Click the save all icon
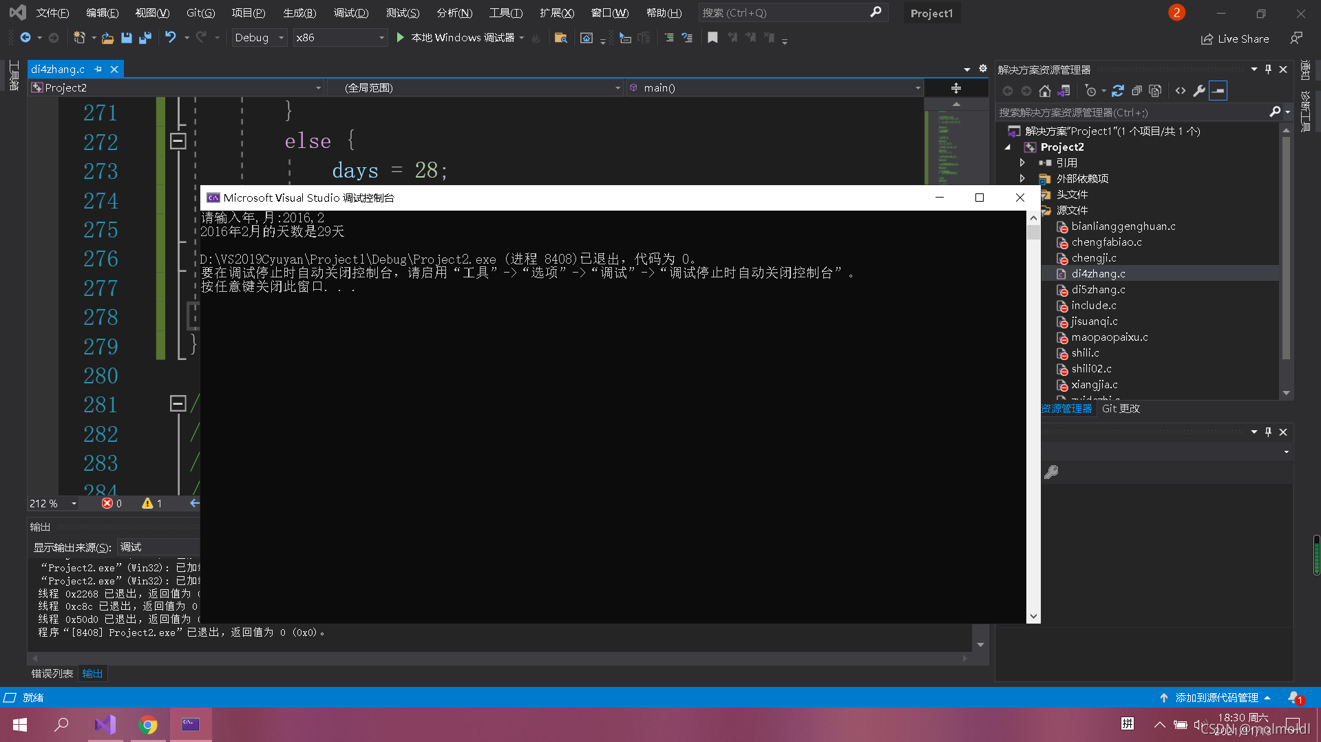1321x742 pixels. click(145, 38)
